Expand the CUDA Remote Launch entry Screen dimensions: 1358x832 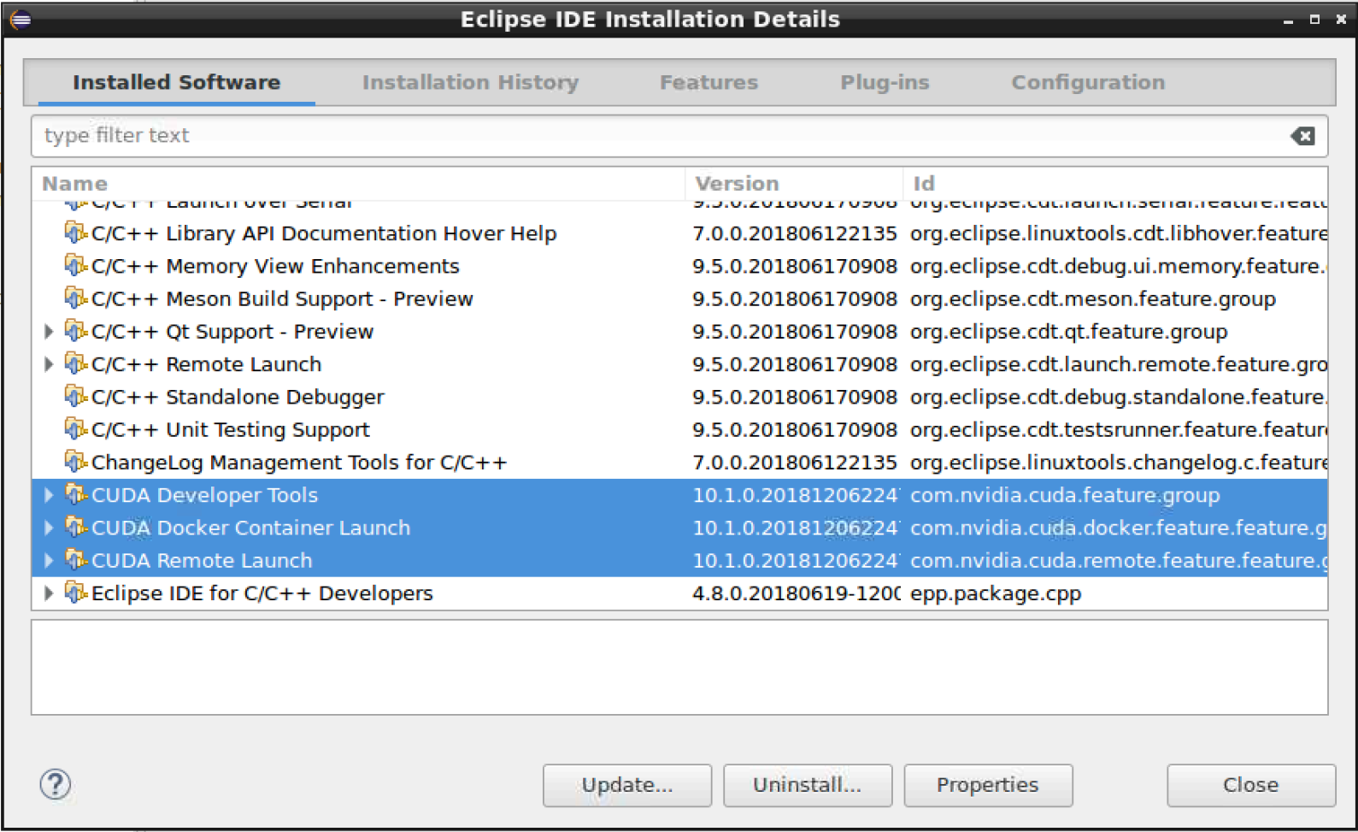pyautogui.click(x=49, y=560)
